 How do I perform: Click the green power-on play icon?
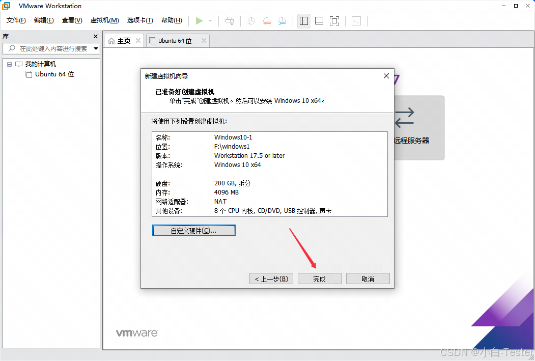199,21
